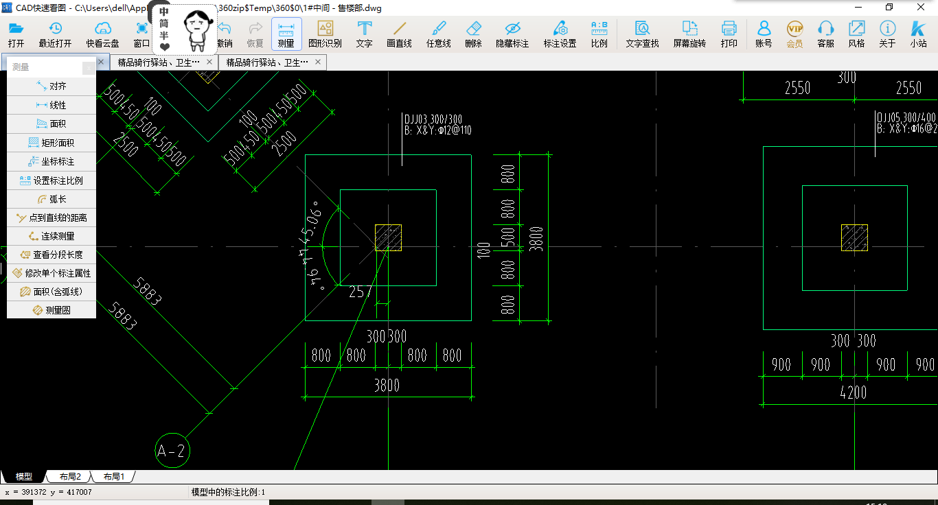This screenshot has height=505, width=938.
Task: Open the 小站 K site
Action: point(918,34)
